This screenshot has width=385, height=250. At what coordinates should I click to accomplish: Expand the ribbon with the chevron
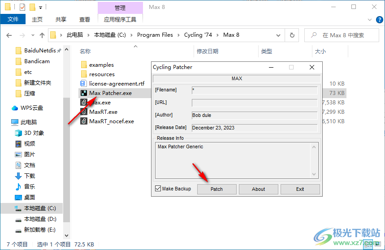[x=369, y=20]
